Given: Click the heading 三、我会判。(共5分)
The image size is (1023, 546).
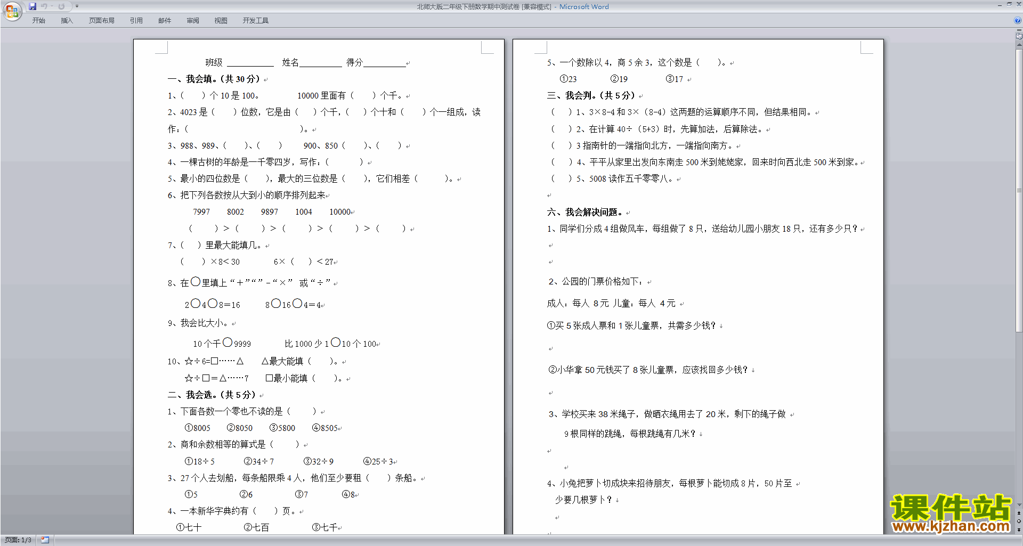Looking at the screenshot, I should click(x=591, y=96).
